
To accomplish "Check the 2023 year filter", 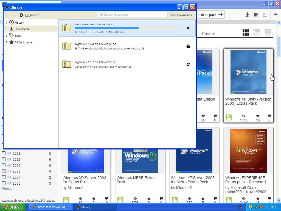I will point(4,153).
